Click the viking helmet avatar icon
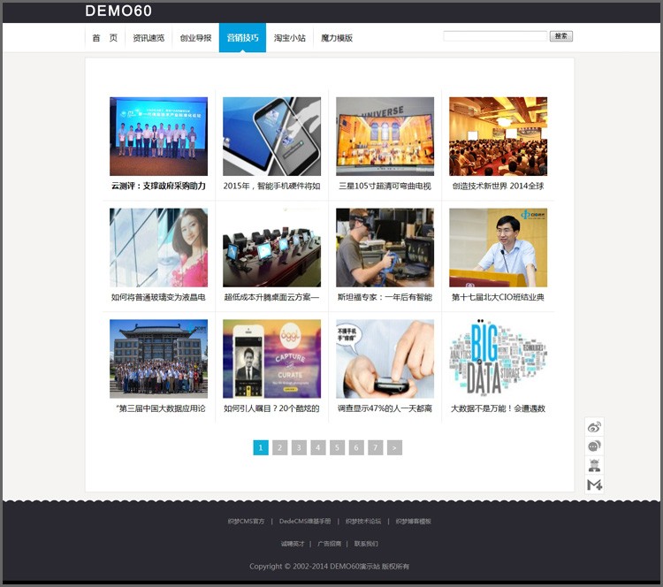The image size is (663, 587). 594,465
